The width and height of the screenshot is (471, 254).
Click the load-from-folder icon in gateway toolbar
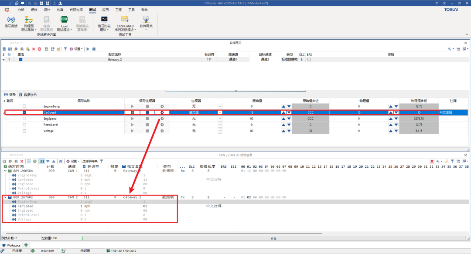tap(58, 49)
